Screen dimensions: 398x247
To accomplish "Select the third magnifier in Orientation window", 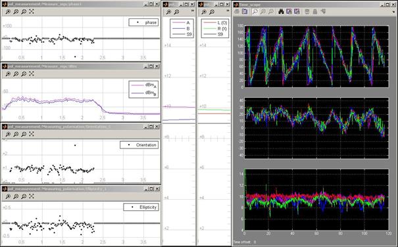I will pyautogui.click(x=24, y=134).
